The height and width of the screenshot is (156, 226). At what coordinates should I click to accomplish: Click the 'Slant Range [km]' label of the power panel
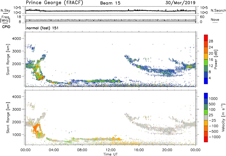(x=8, y=59)
